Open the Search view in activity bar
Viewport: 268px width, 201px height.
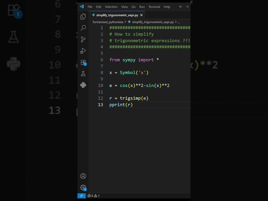coord(83,28)
